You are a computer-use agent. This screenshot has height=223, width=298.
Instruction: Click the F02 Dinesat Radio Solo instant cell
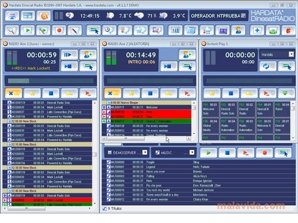(x=228, y=109)
